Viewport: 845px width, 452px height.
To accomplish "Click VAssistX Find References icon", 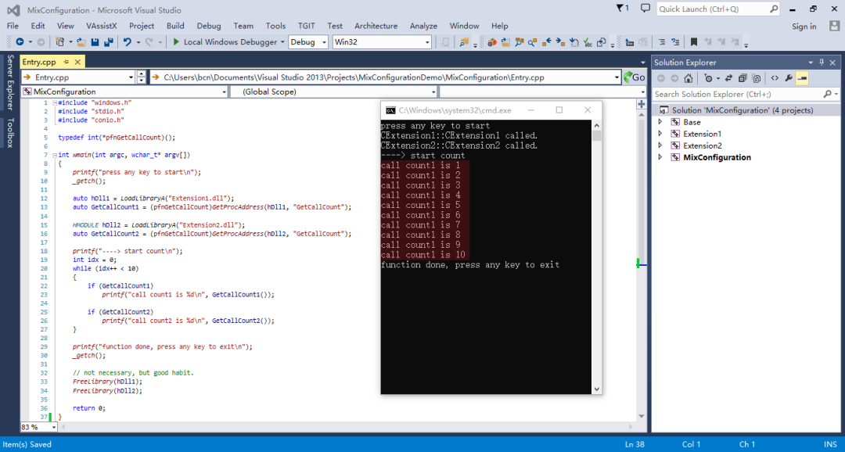I will coord(533,42).
